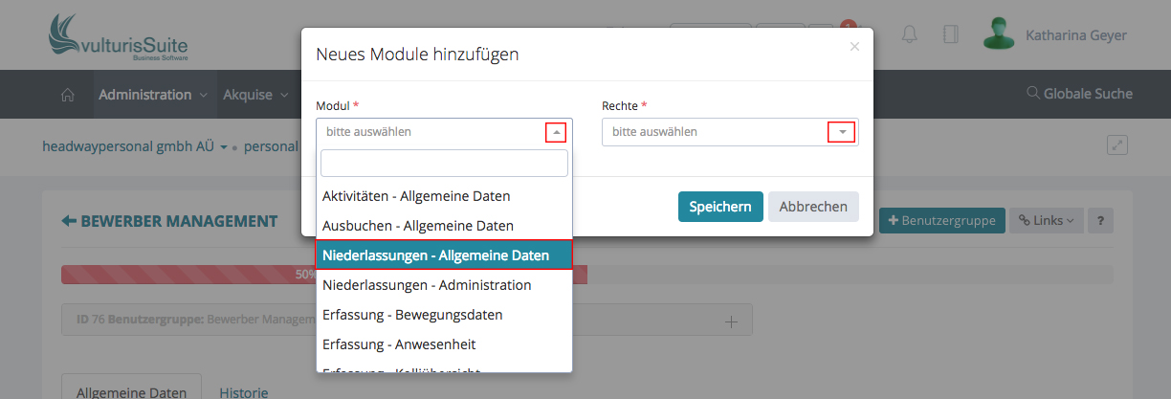1171x399 pixels.
Task: Click the question mark help button
Action: (x=1100, y=221)
